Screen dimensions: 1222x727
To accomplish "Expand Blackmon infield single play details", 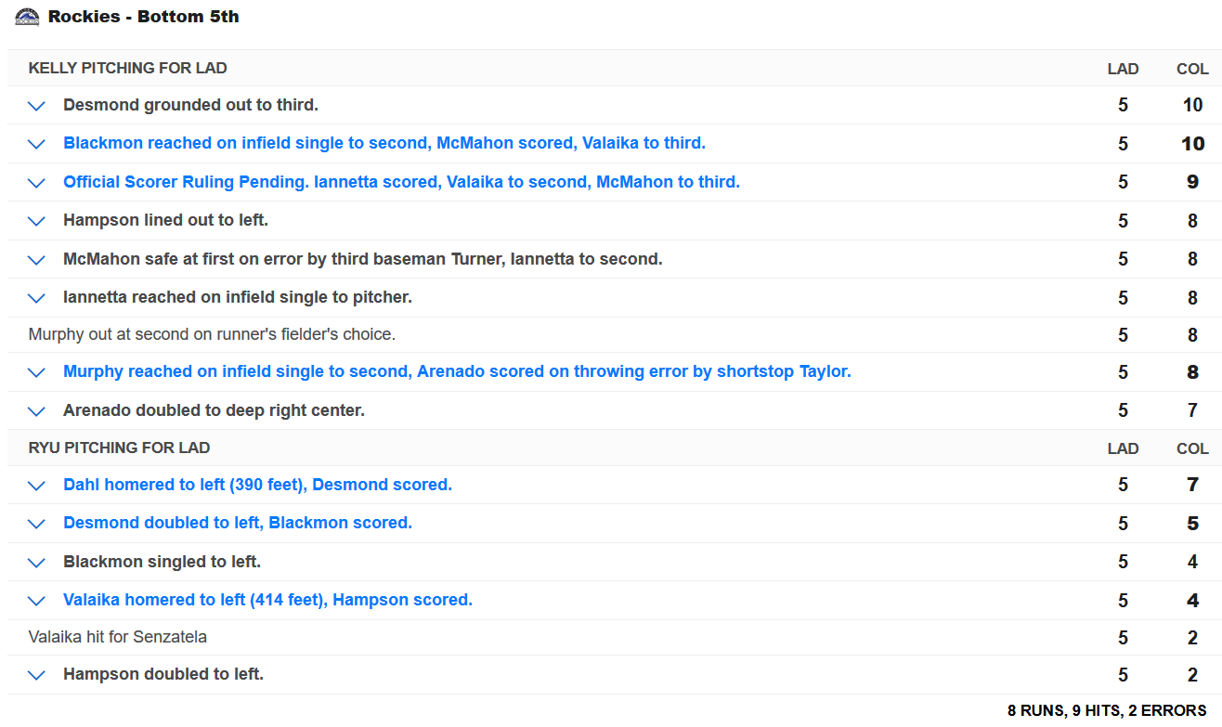I will point(36,144).
